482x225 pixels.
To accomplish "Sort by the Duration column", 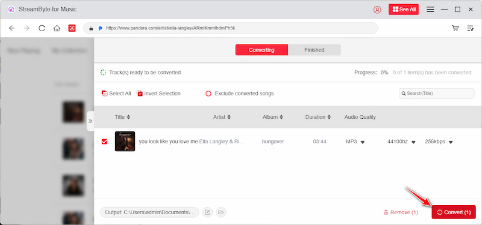I will pos(318,117).
